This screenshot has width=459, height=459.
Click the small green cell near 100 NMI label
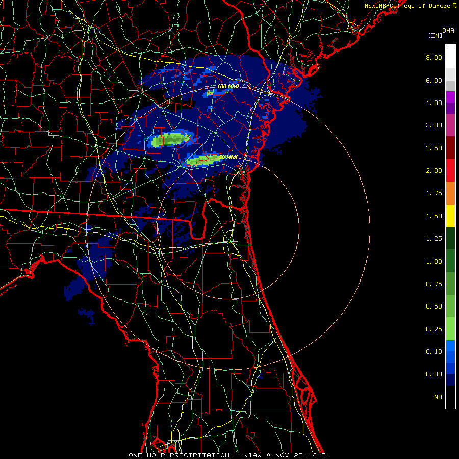pos(210,94)
